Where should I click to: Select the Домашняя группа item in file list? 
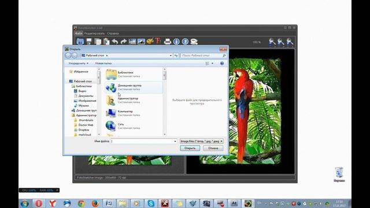(134, 87)
